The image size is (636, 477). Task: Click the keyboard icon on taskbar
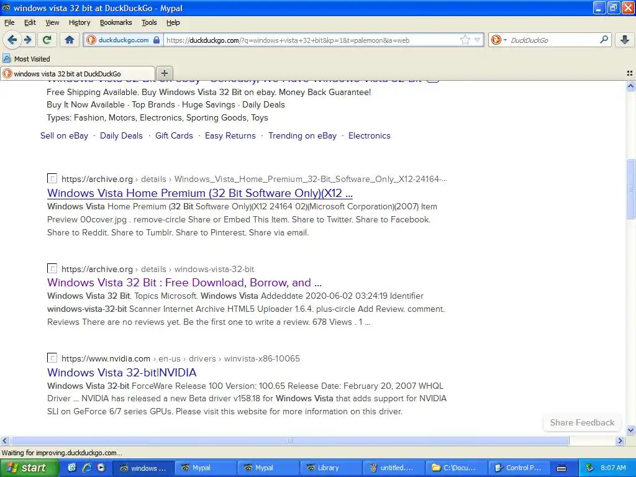[561, 468]
